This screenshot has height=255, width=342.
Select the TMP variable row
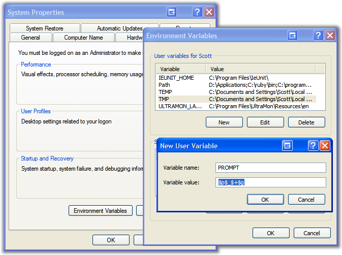237,99
